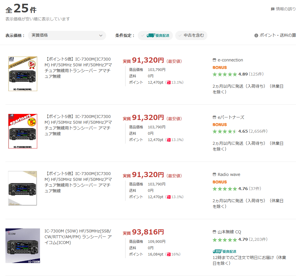Click the PayPay icon in e-connection points row
Screen dimensions: 296x276
click(169, 82)
